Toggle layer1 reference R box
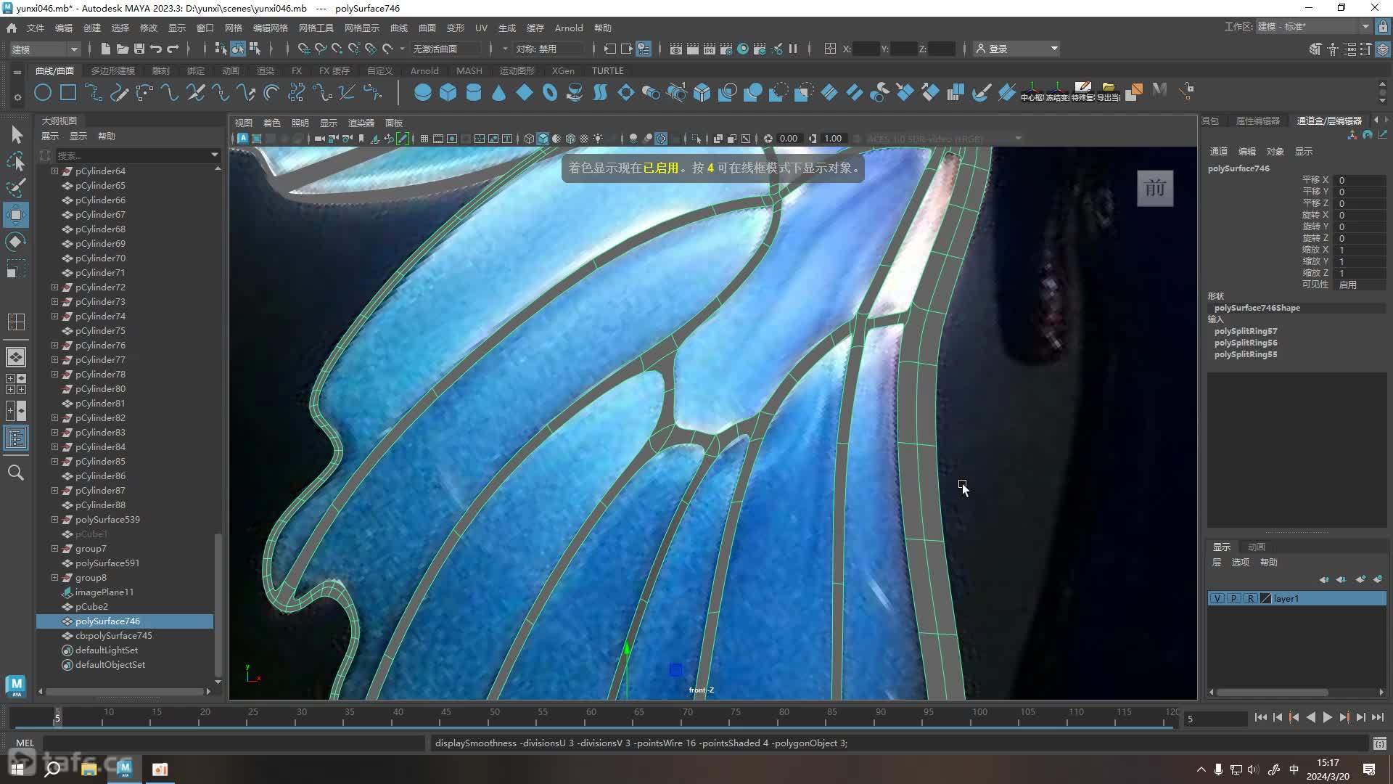 click(1250, 599)
